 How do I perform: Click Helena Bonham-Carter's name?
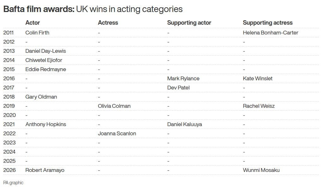tap(271, 33)
